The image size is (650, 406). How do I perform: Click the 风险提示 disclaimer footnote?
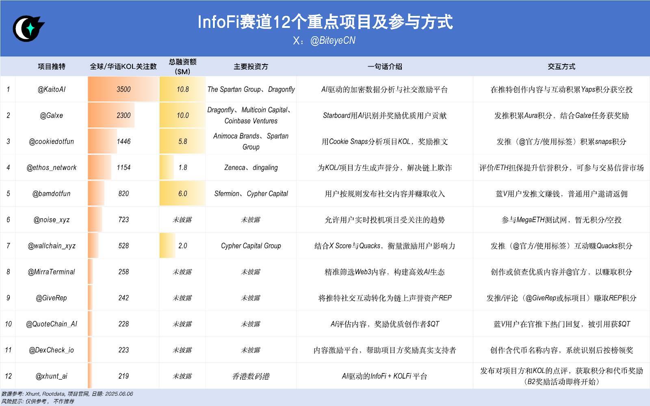[x=38, y=401]
